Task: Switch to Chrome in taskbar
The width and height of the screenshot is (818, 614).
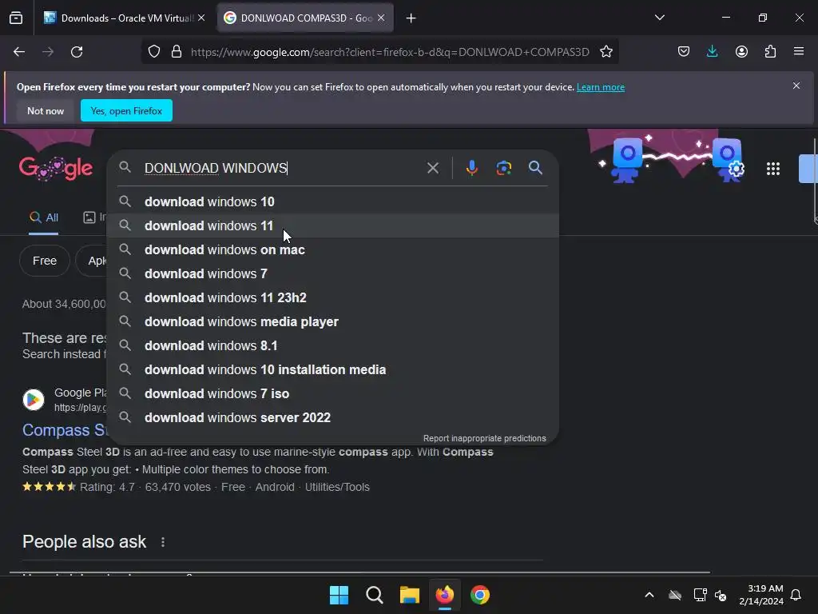Action: [x=480, y=595]
